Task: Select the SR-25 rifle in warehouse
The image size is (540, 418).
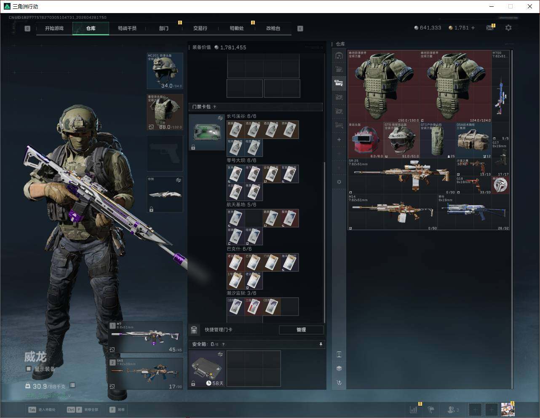Action: coord(402,176)
